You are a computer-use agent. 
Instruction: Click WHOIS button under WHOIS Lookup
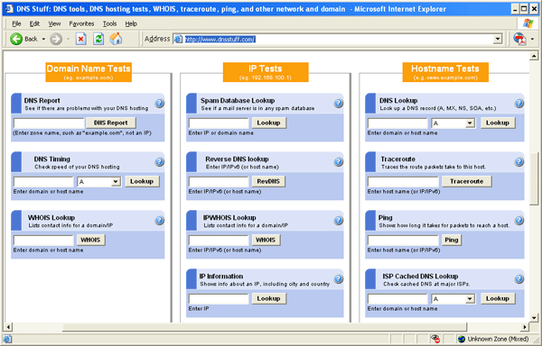coord(90,240)
